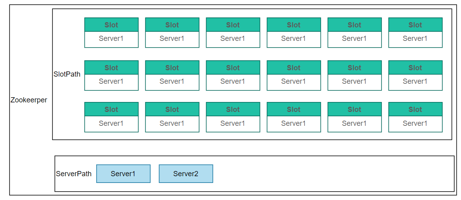Select the Zookeerper label
This screenshot has height=200, width=461.
click(29, 100)
